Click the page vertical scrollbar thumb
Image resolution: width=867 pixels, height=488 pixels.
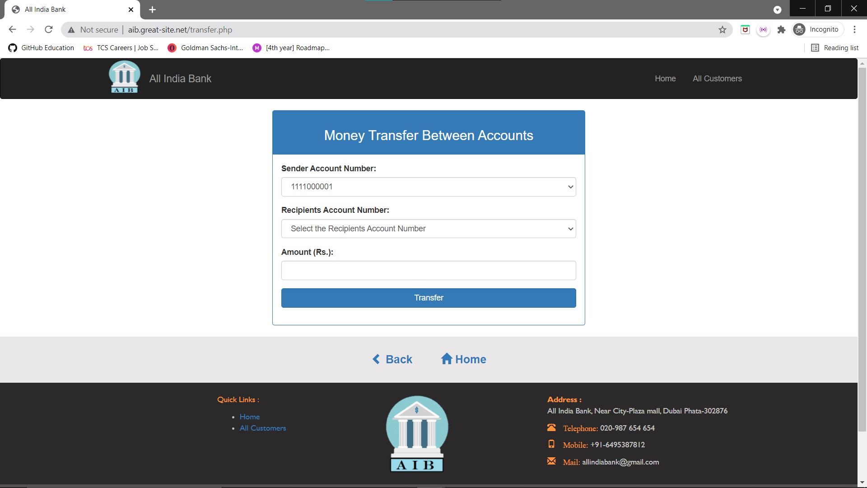(x=862, y=249)
